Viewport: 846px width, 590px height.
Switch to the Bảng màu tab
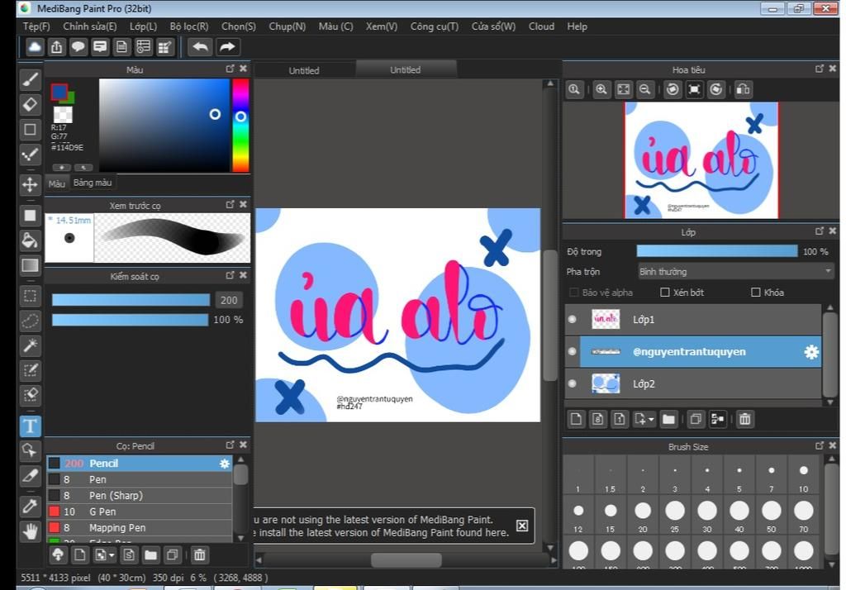(x=93, y=183)
